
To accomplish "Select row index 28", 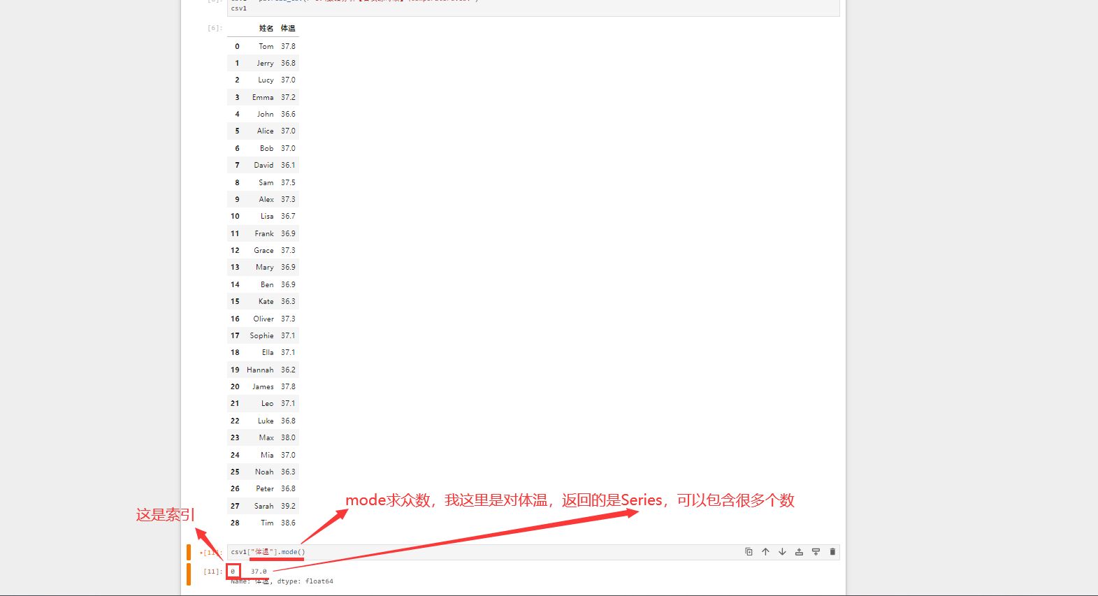I will pyautogui.click(x=235, y=523).
